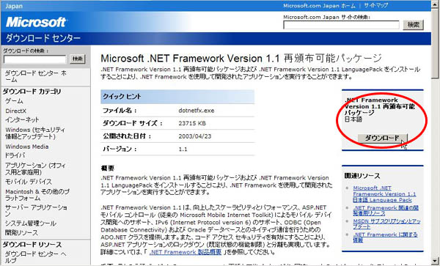Open Microsoft.com Japan ホーム link
This screenshot has height=266, width=440.
319,6
